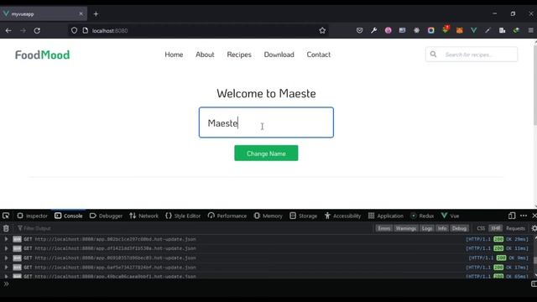The height and width of the screenshot is (302, 537).
Task: Click the localhost:8080 address bar
Action: tap(199, 30)
